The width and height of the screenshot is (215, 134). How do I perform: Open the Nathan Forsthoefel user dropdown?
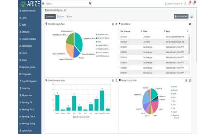coord(173,4)
